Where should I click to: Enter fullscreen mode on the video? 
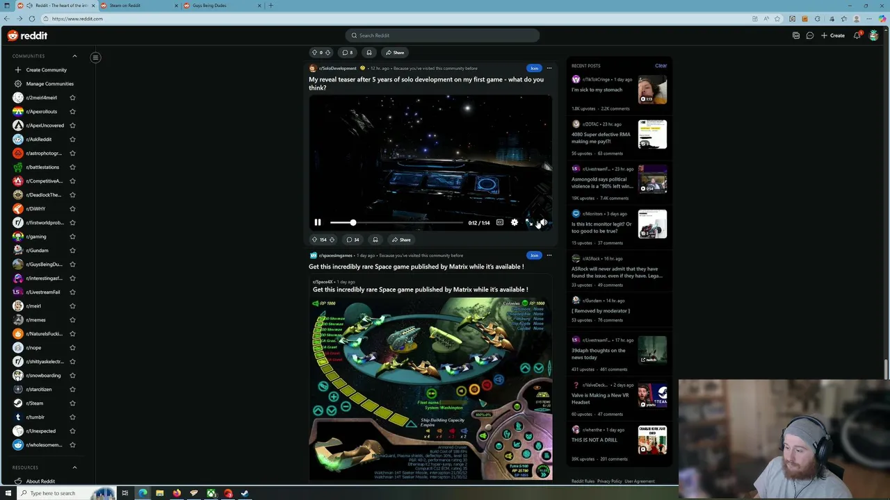click(529, 222)
